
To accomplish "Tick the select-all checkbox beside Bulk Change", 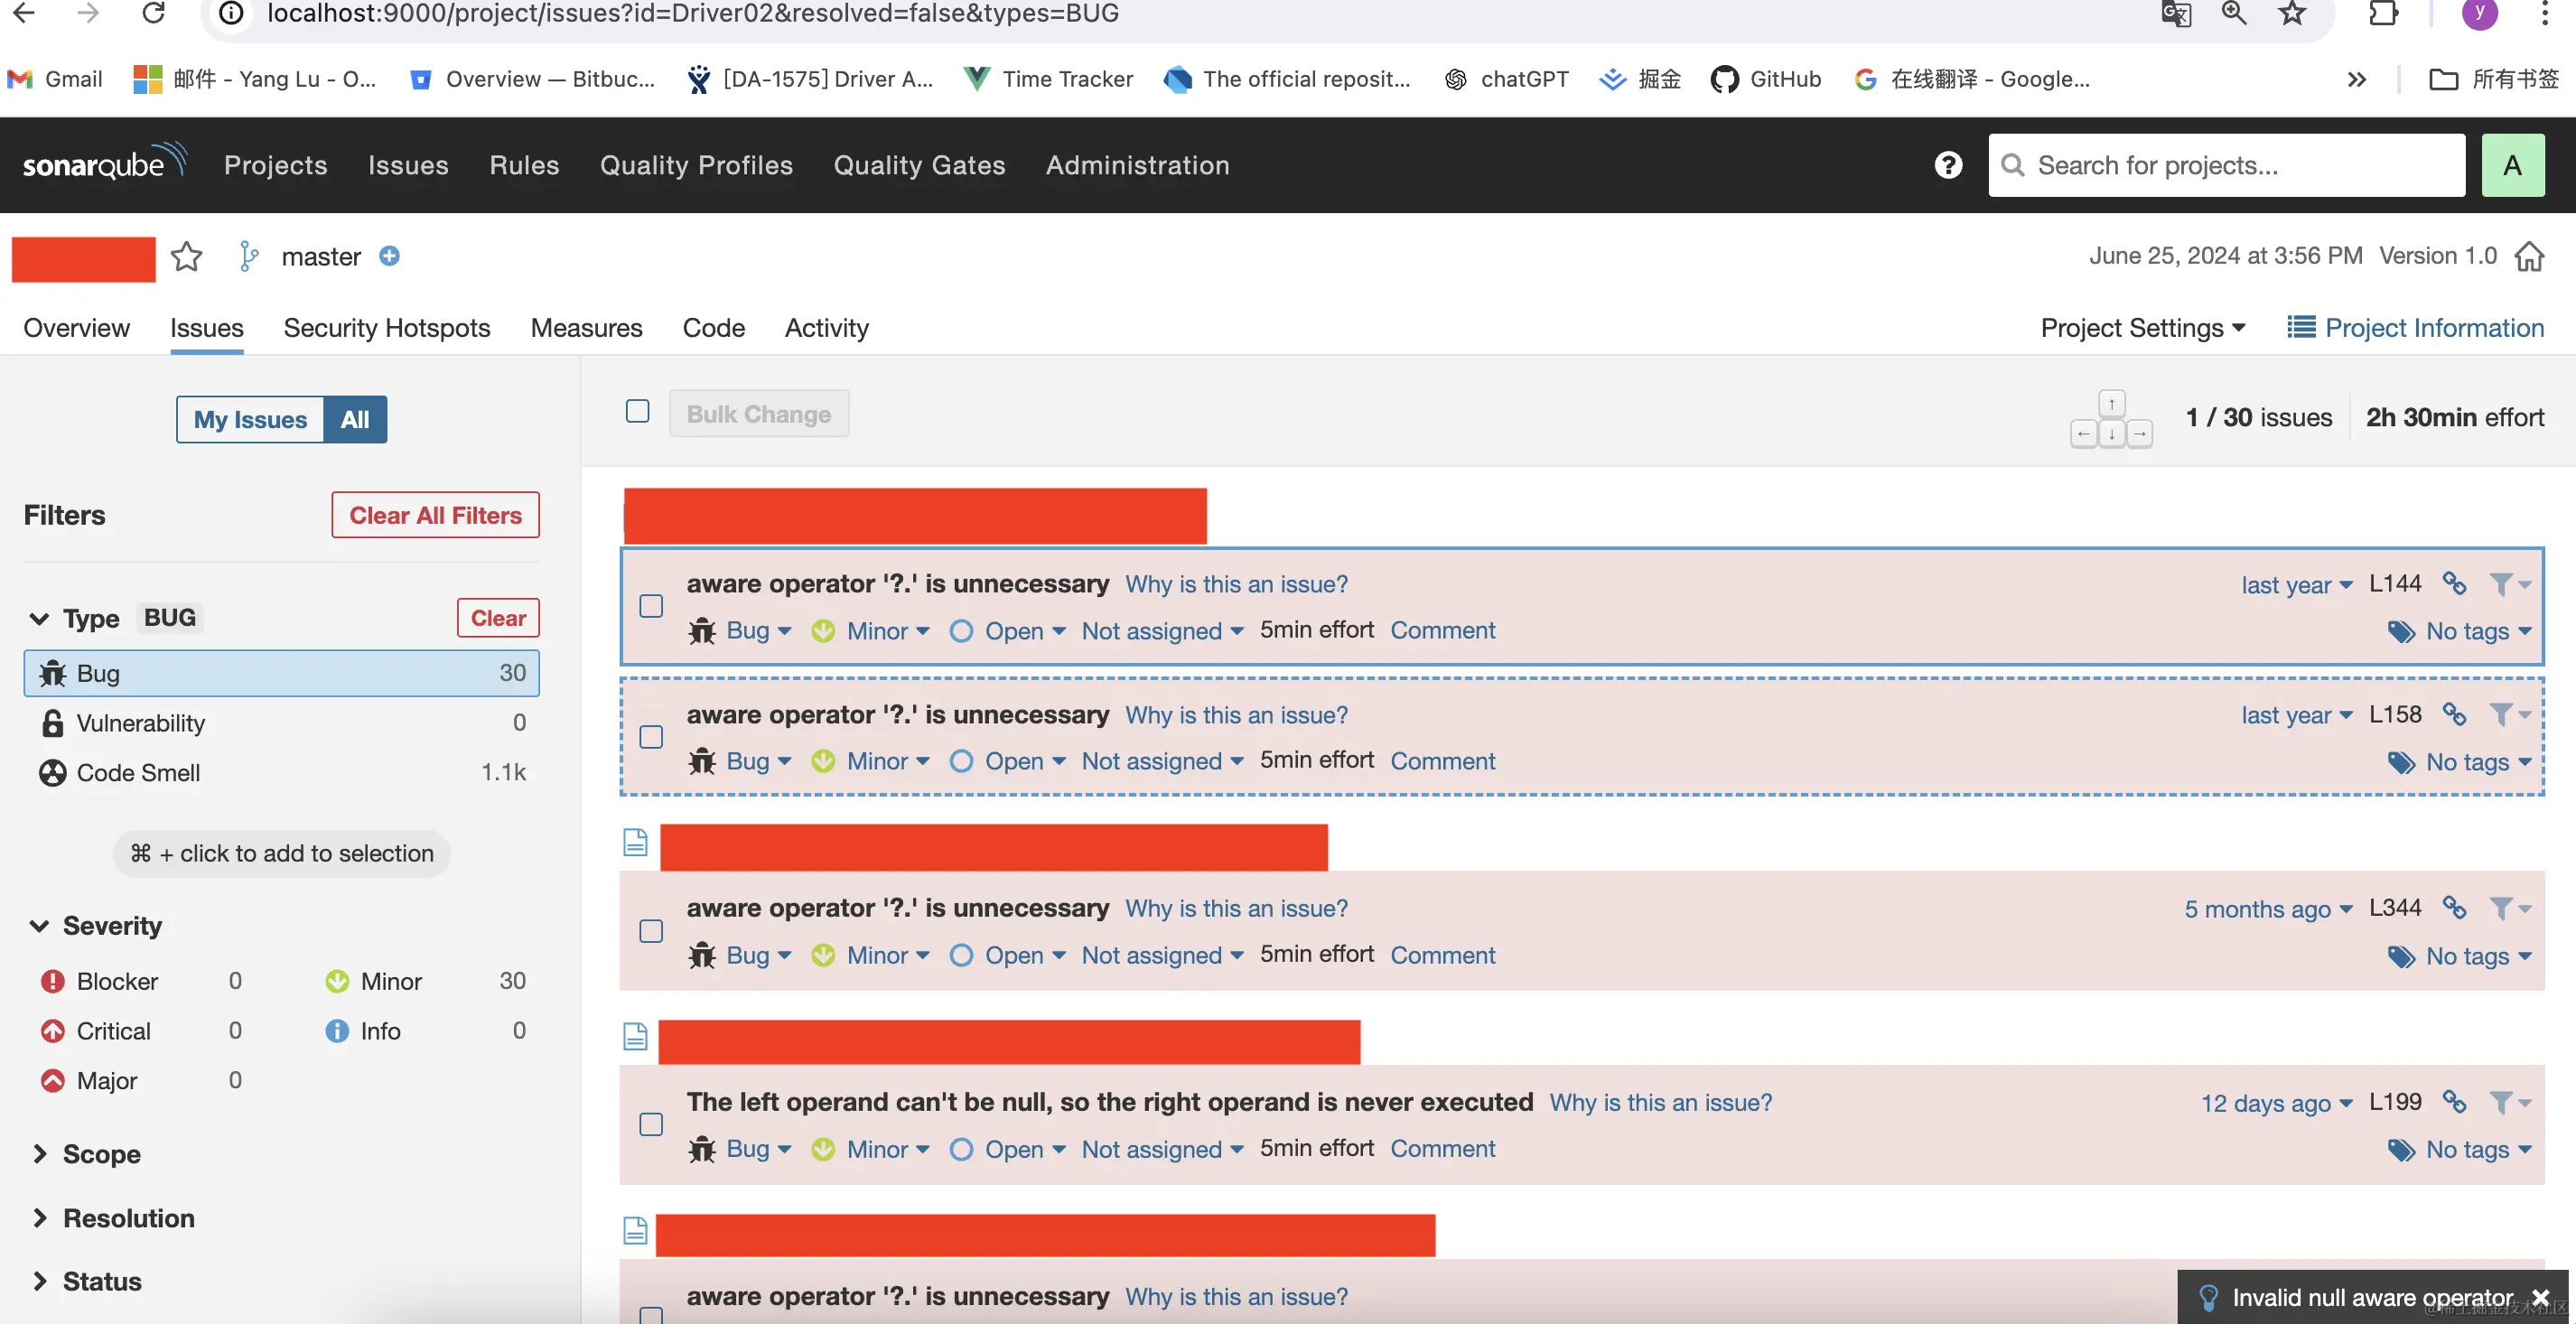I will coord(637,412).
